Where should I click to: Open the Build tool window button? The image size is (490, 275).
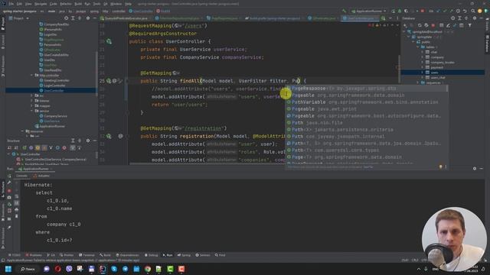coord(106,255)
